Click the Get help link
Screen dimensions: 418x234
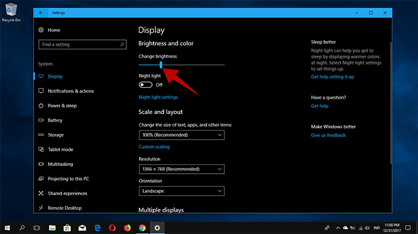tap(320, 106)
